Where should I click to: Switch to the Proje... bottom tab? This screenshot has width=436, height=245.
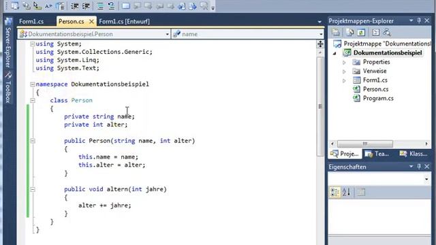(345, 154)
